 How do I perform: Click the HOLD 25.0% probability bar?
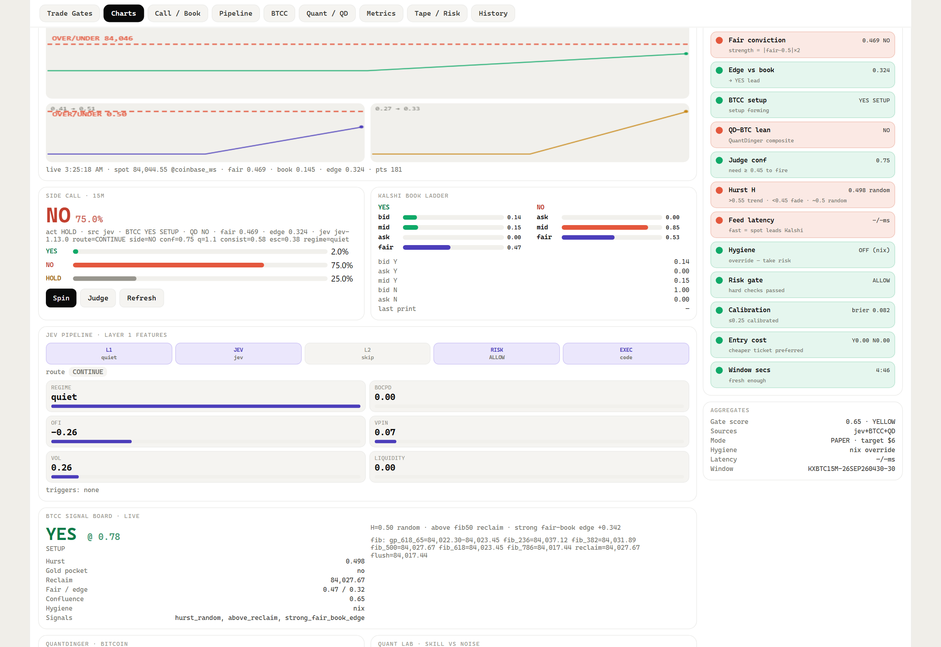[x=200, y=278]
